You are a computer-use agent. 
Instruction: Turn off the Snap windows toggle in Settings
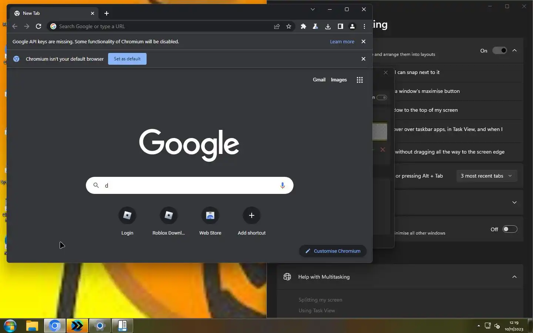coord(499,51)
